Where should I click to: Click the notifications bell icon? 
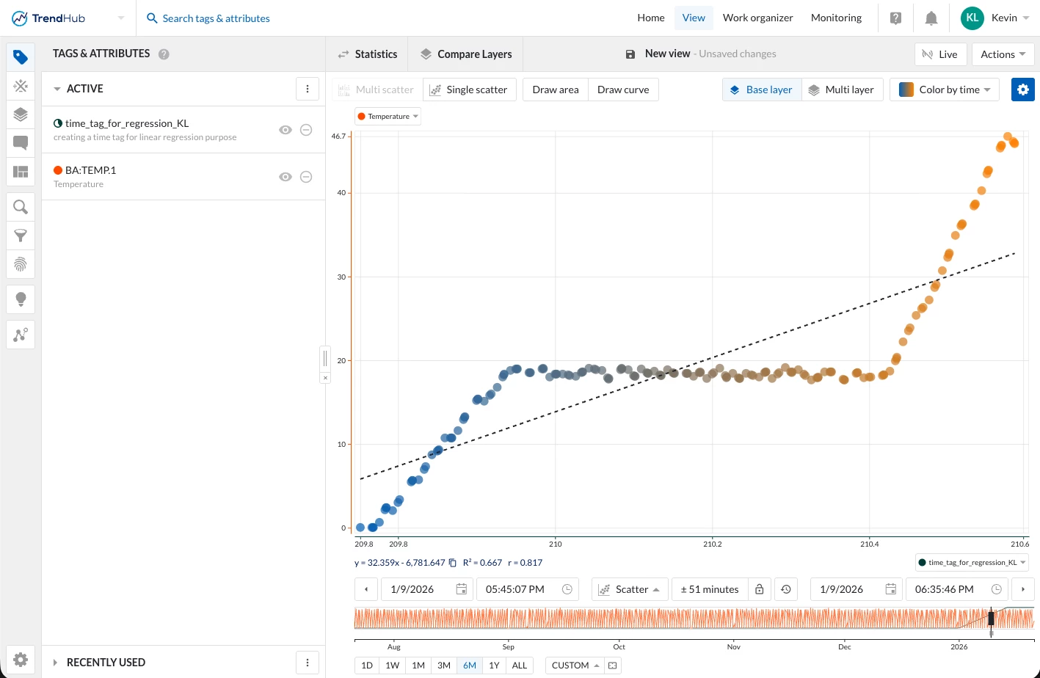tap(931, 18)
